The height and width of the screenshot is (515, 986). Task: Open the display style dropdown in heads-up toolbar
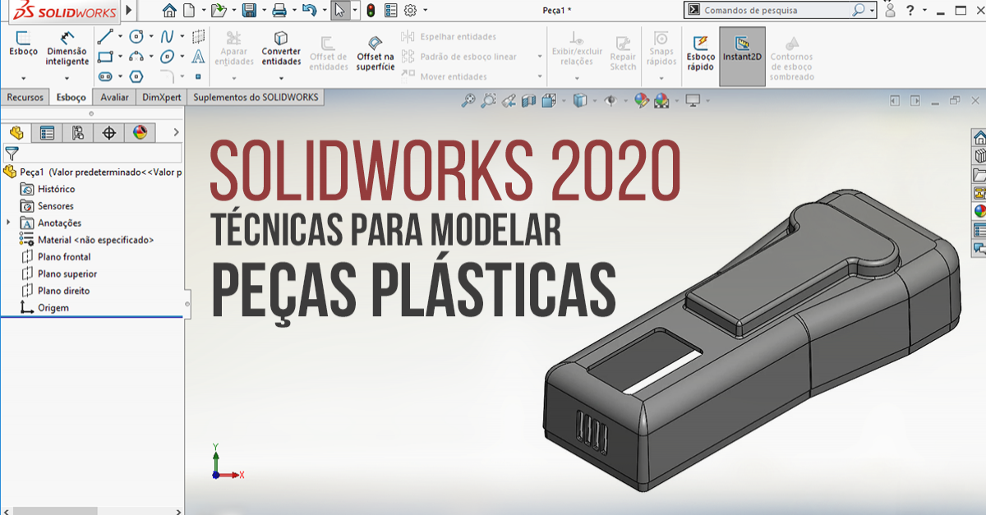594,100
